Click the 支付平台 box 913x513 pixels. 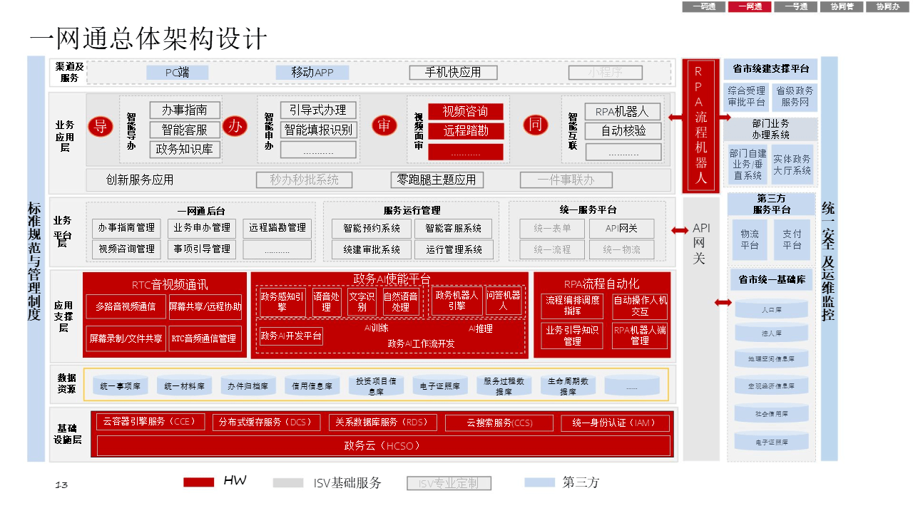tap(792, 239)
